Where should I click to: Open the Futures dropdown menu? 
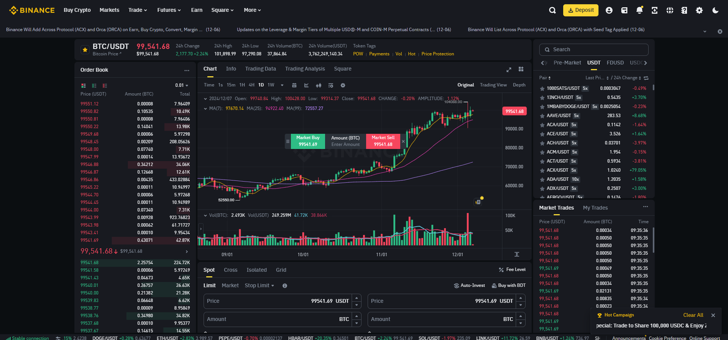[169, 10]
